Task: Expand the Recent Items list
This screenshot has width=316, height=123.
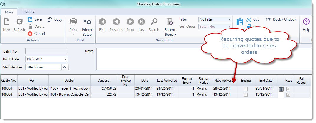Action: (x=170, y=27)
